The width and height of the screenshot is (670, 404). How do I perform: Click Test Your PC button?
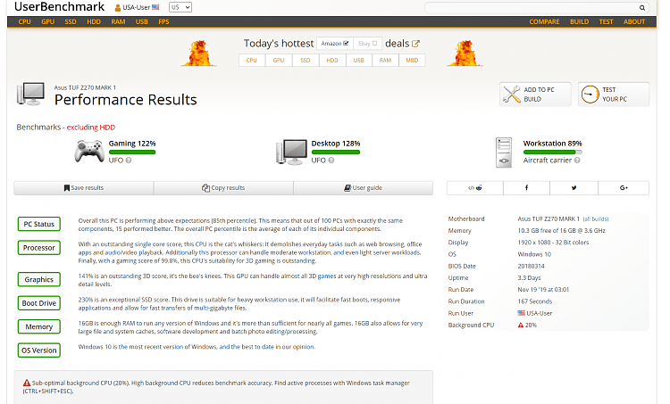tap(614, 95)
